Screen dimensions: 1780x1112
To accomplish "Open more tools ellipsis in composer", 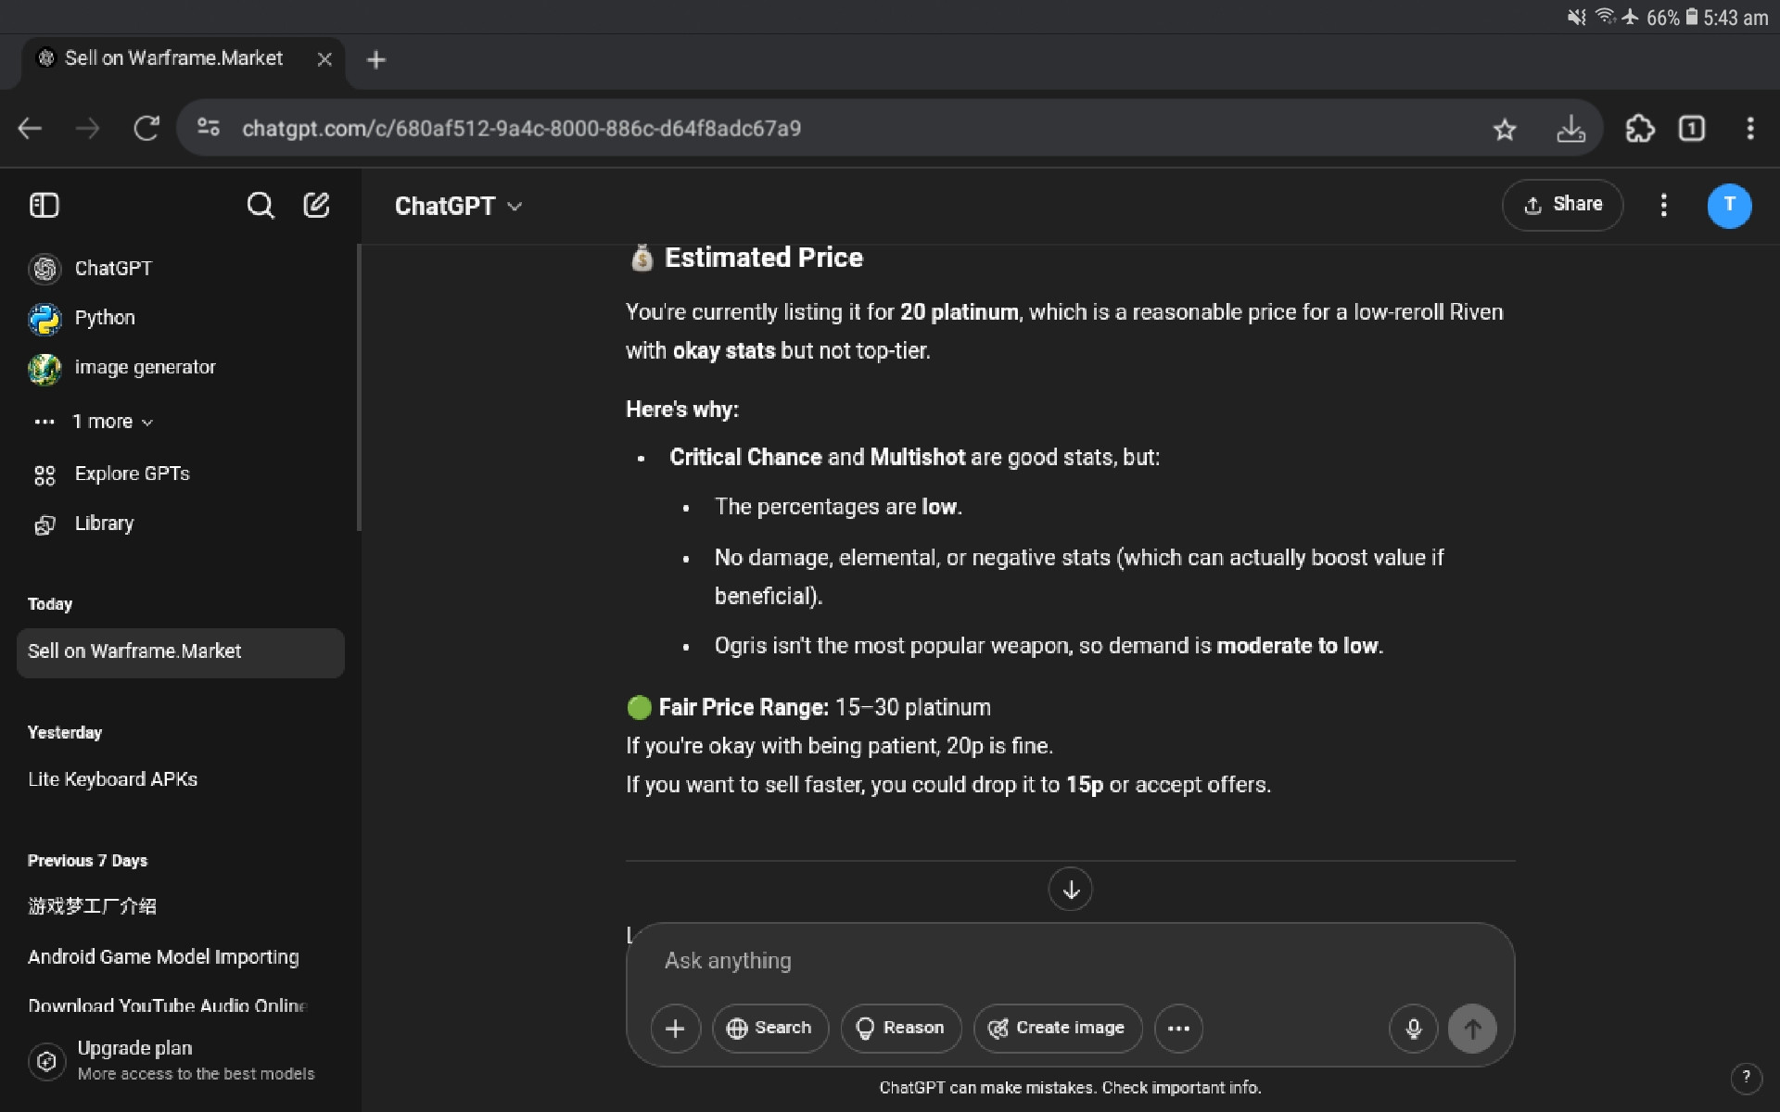I will tap(1178, 1028).
